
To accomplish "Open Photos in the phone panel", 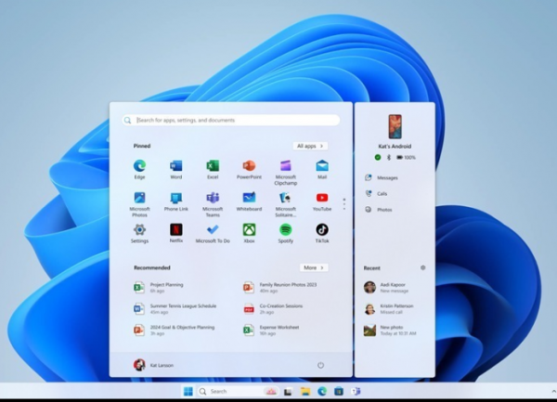I will (379, 210).
